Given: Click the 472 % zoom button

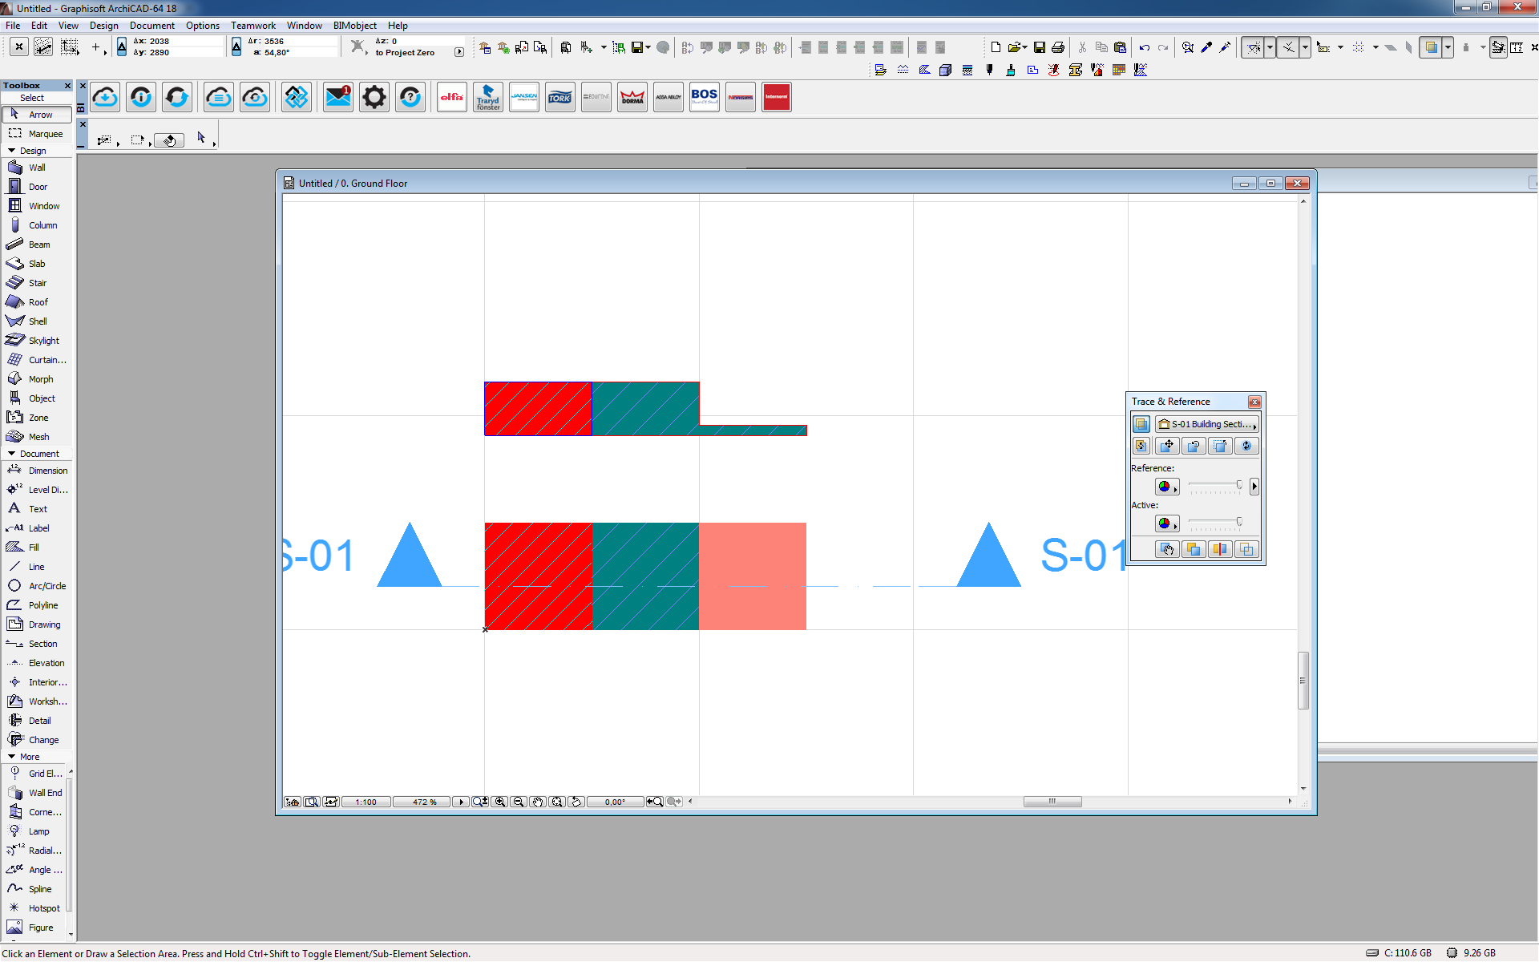Looking at the screenshot, I should point(424,802).
